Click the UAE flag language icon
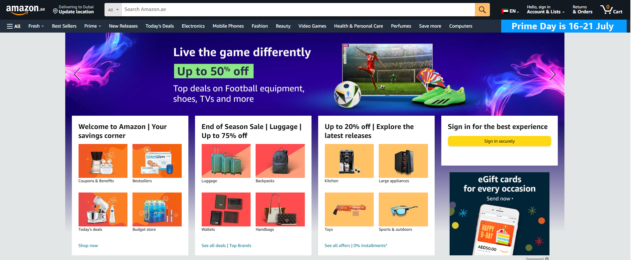The image size is (631, 260). tap(505, 11)
